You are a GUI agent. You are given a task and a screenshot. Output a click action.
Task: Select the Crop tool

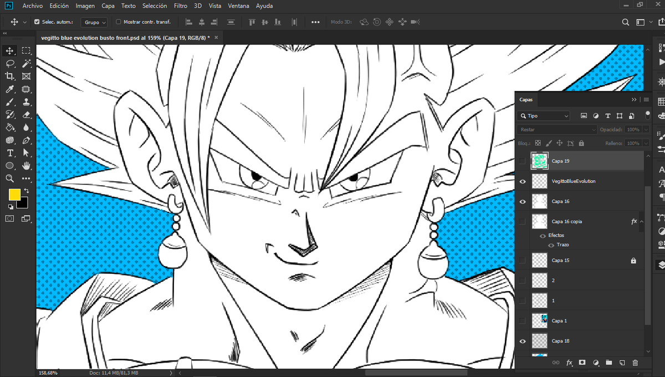tap(9, 77)
